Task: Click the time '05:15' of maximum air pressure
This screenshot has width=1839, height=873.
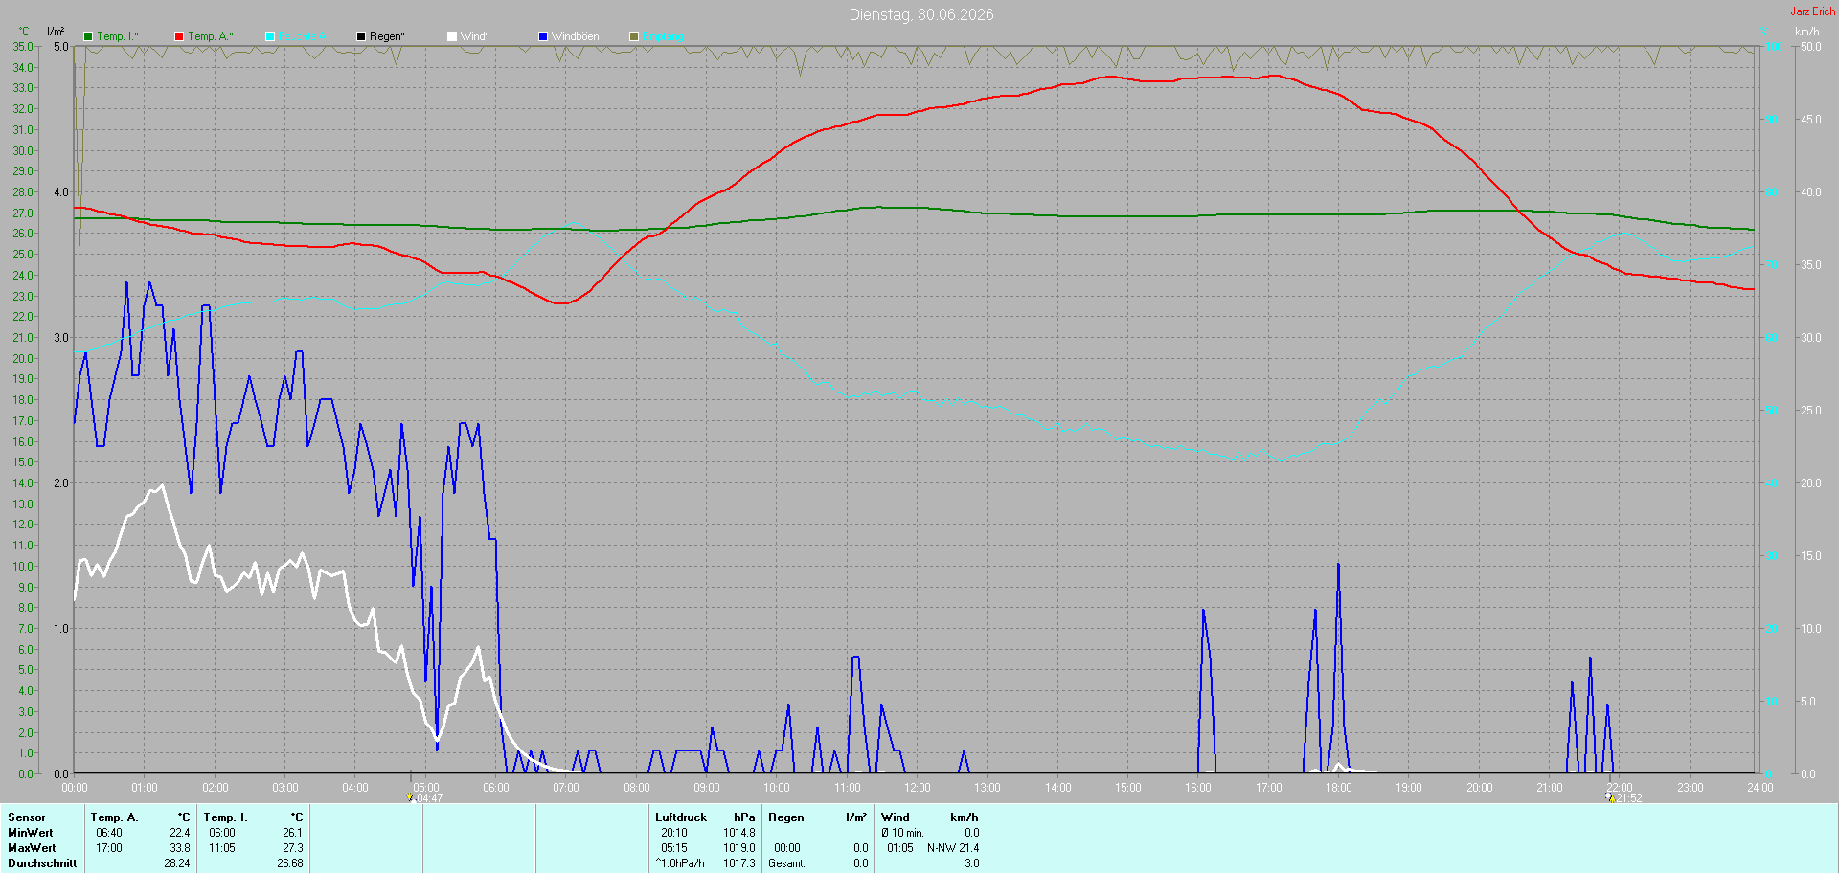Action: pos(674,848)
